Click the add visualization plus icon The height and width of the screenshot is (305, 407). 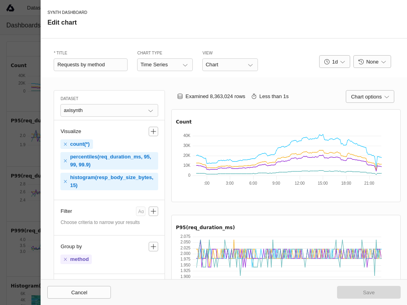153,131
